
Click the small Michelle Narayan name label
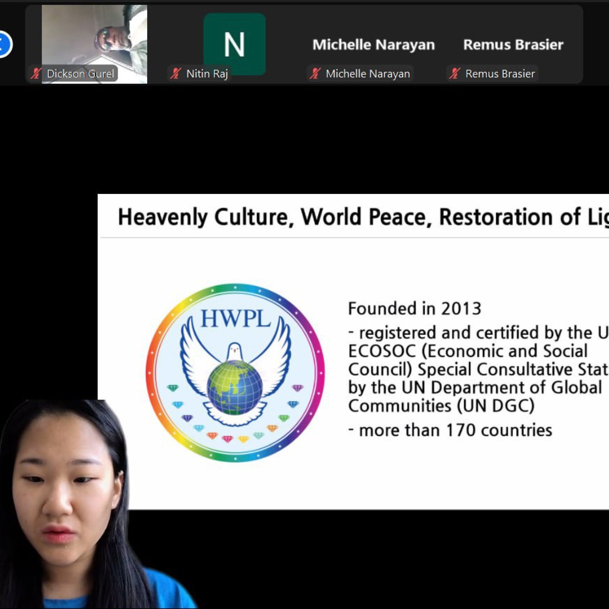[368, 74]
